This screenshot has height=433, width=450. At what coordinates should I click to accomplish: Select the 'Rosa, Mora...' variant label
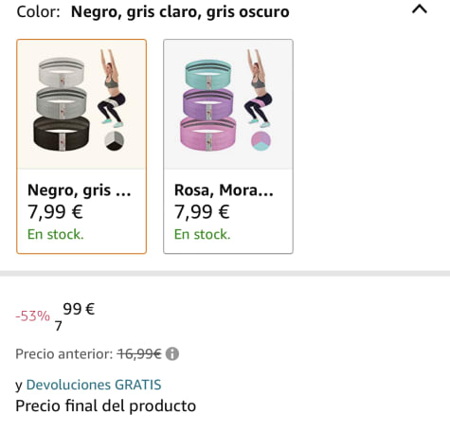(x=224, y=190)
